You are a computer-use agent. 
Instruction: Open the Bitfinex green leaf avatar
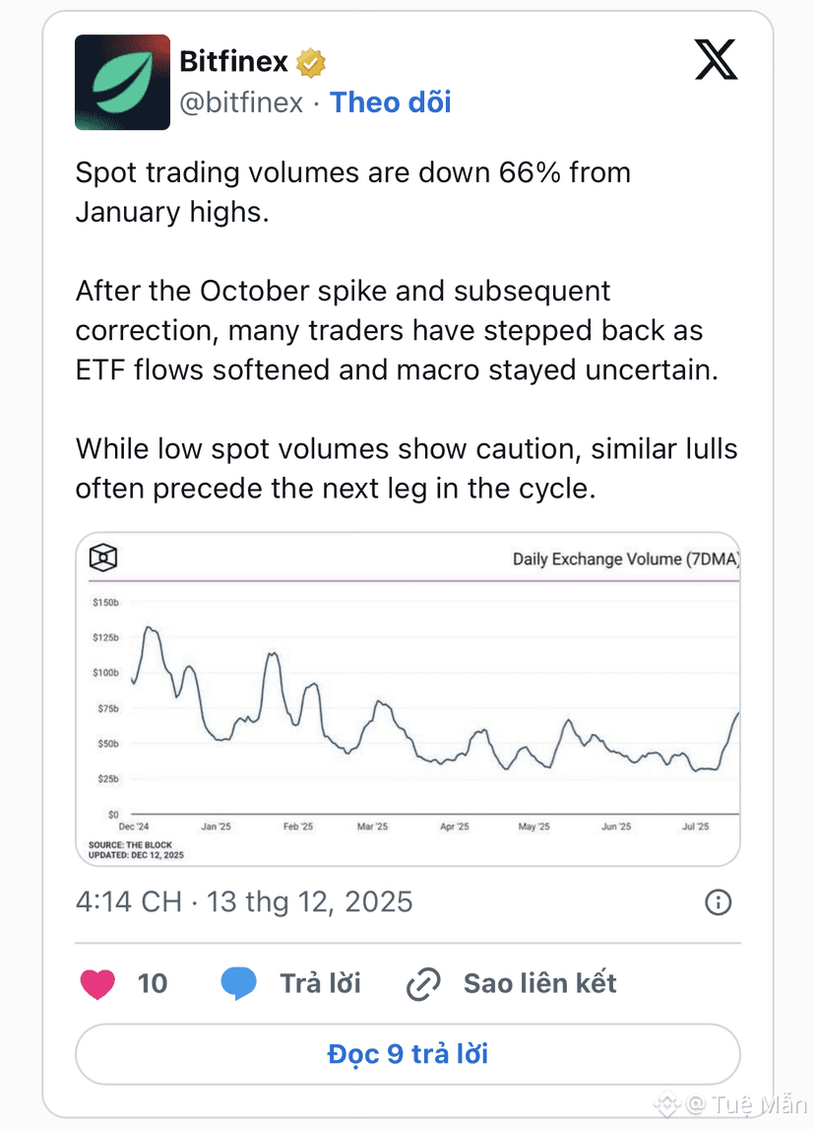122,83
